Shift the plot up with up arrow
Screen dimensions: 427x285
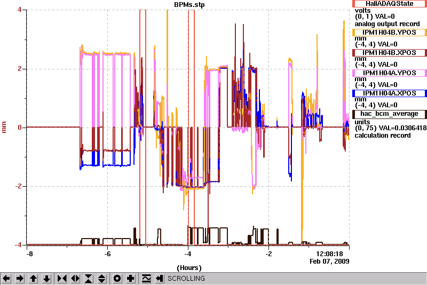point(33,279)
